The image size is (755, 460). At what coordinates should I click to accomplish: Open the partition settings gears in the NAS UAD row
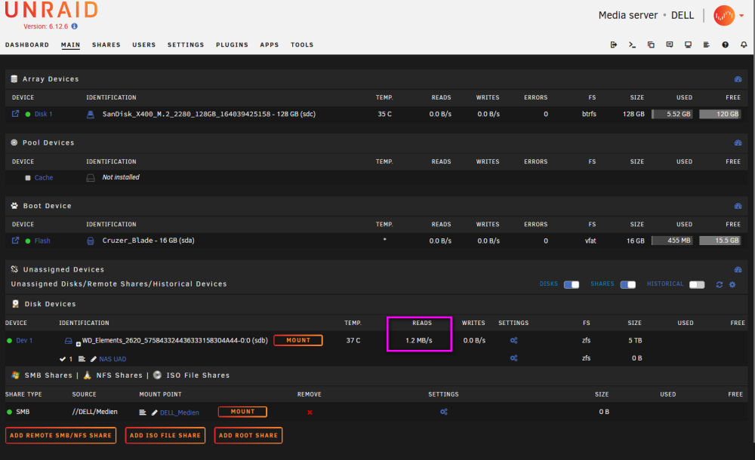tap(513, 358)
